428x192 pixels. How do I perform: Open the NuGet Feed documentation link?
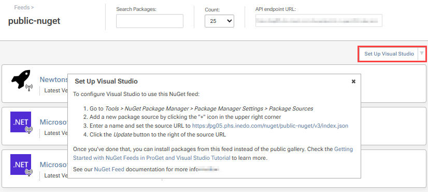[109, 169]
